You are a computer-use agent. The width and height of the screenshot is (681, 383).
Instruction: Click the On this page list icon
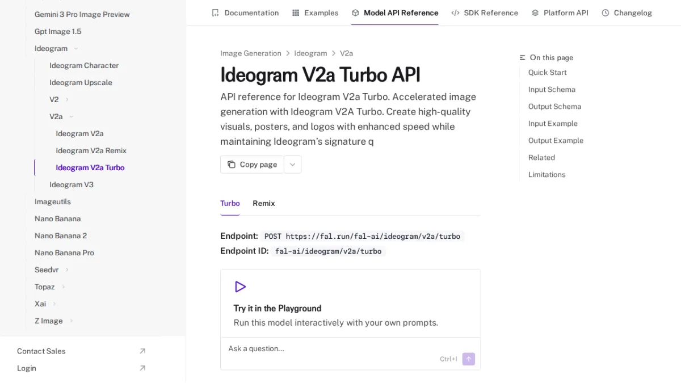point(523,57)
